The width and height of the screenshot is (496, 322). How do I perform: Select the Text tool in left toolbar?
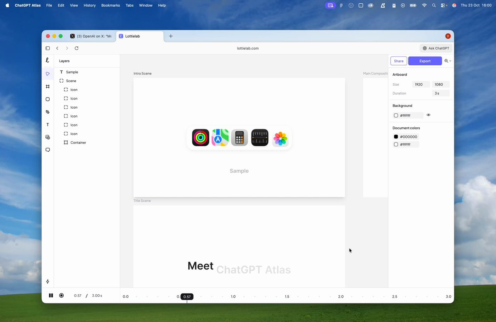(48, 124)
